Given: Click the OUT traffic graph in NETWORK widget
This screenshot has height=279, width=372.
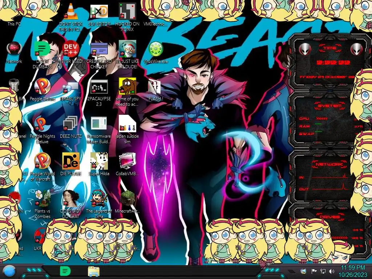Looking at the screenshot, I should tap(329, 187).
